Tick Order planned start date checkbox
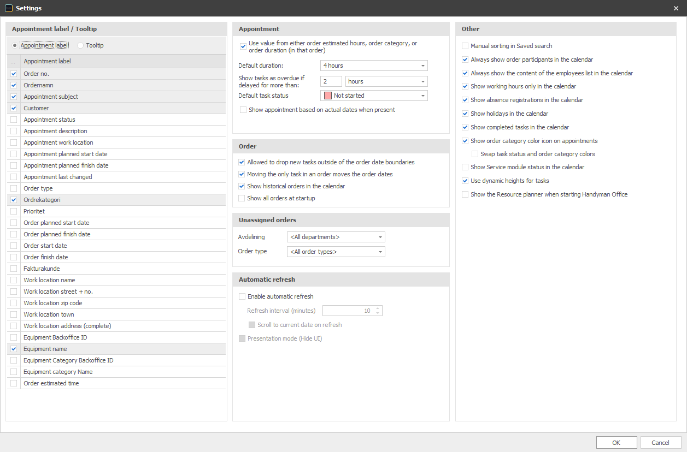This screenshot has height=452, width=687. [x=14, y=223]
